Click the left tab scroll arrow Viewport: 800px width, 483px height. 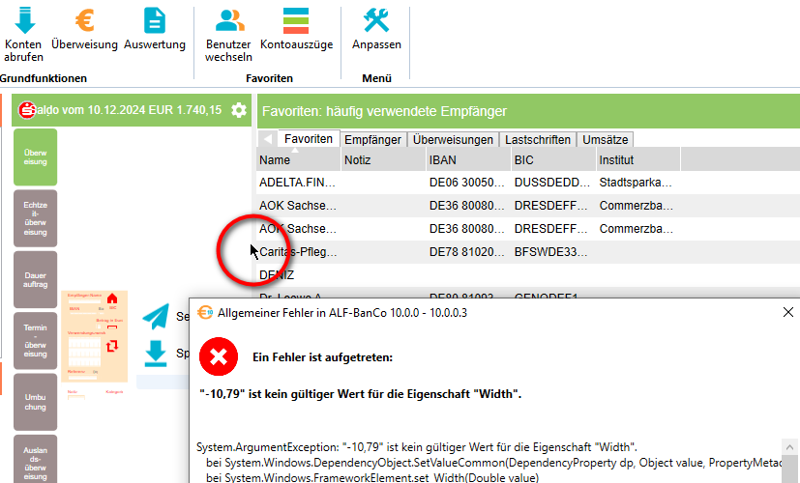point(267,139)
